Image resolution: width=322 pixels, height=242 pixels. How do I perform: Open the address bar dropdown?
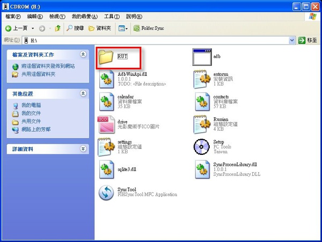coord(292,40)
